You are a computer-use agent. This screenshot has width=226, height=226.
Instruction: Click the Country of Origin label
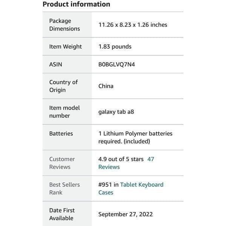pyautogui.click(x=63, y=86)
